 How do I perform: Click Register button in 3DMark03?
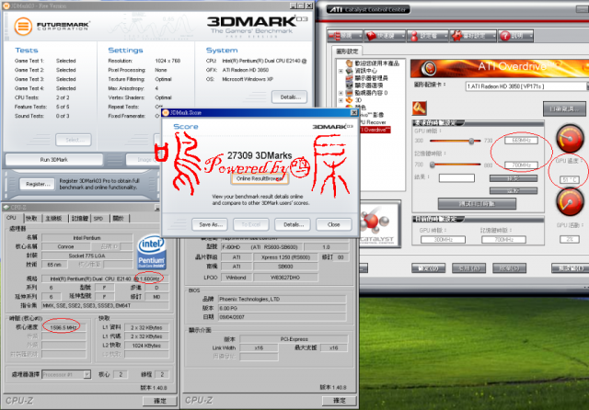(x=38, y=184)
